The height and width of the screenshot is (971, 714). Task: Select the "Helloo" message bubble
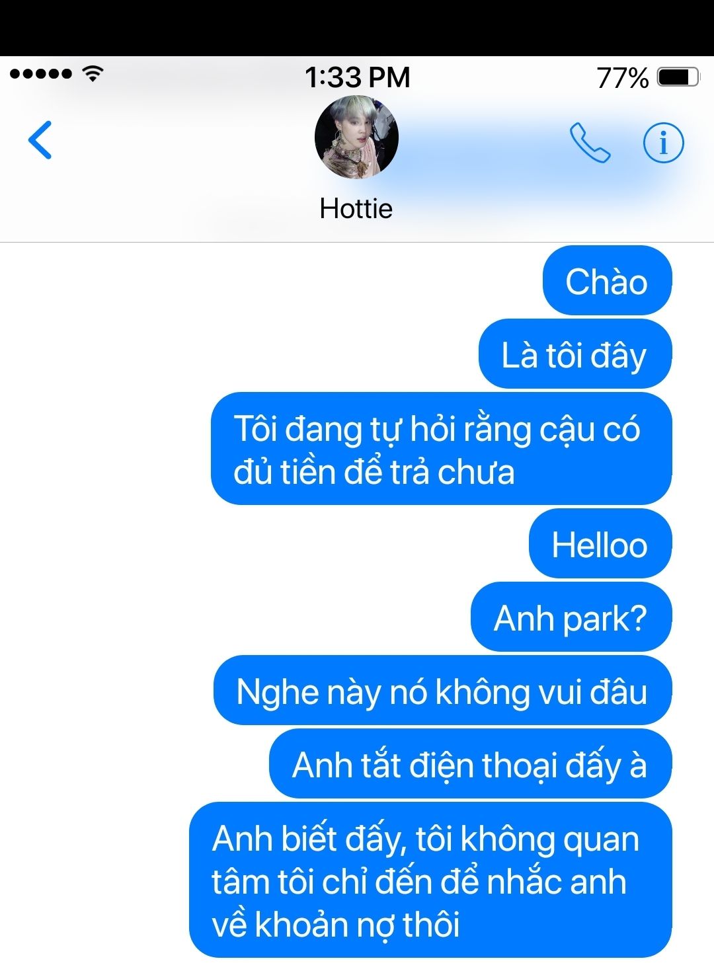(x=600, y=544)
